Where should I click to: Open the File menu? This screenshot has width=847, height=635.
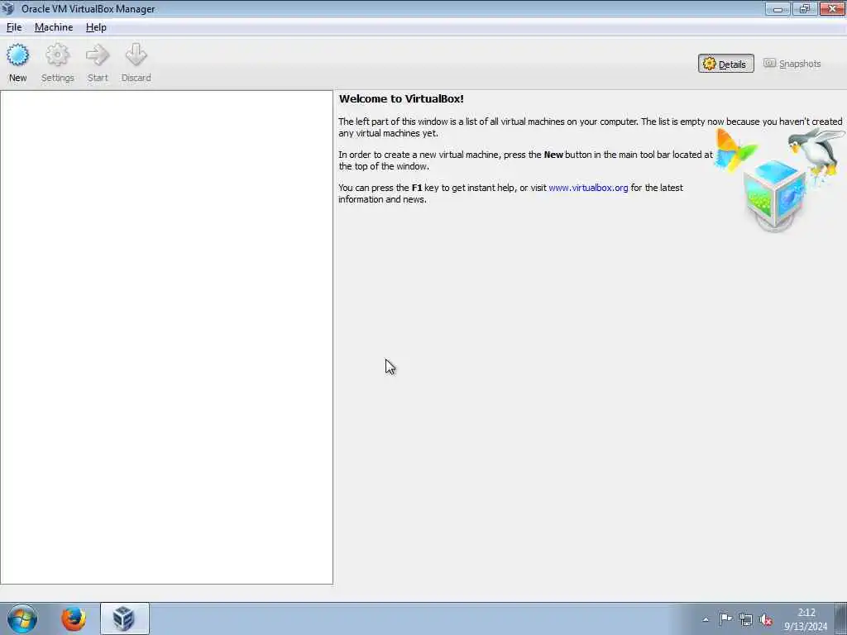tap(14, 27)
